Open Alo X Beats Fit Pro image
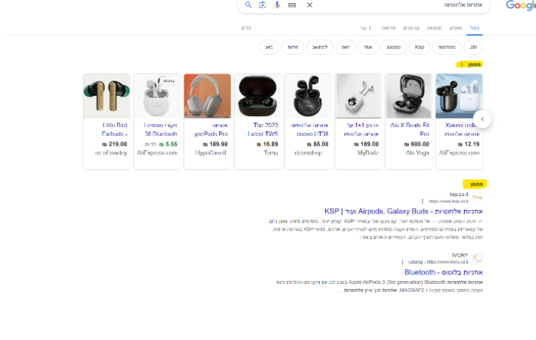536x340 pixels. (x=409, y=96)
